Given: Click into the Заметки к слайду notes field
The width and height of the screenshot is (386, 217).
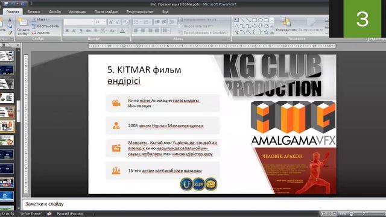Looking at the screenshot, I should point(204,204).
